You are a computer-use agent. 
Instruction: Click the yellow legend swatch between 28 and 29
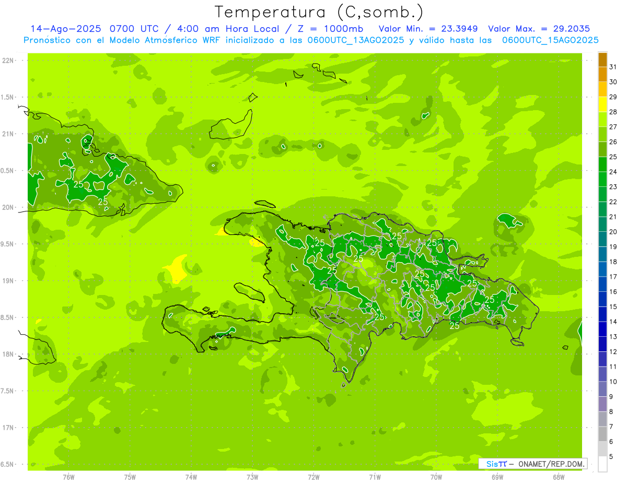602,104
